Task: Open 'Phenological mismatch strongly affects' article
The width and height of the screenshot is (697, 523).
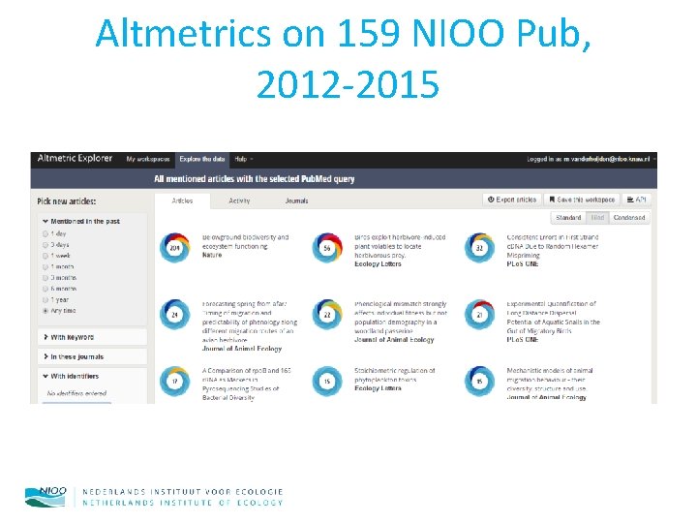Action: click(401, 318)
